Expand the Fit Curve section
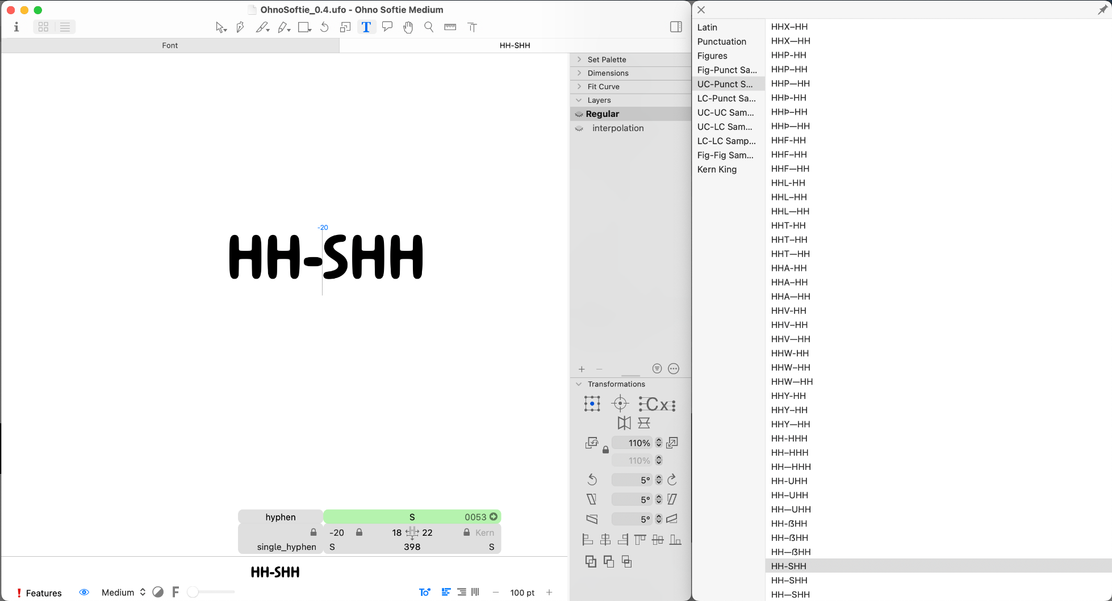Image resolution: width=1112 pixels, height=601 pixels. [579, 86]
